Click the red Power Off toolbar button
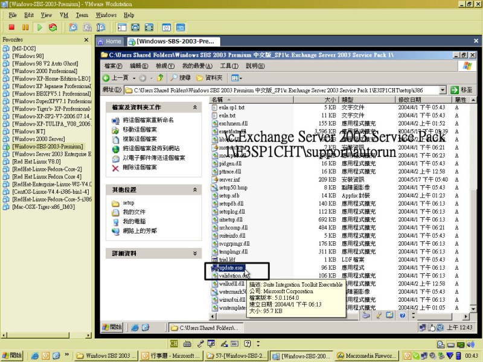The image size is (483, 362). [x=11, y=27]
